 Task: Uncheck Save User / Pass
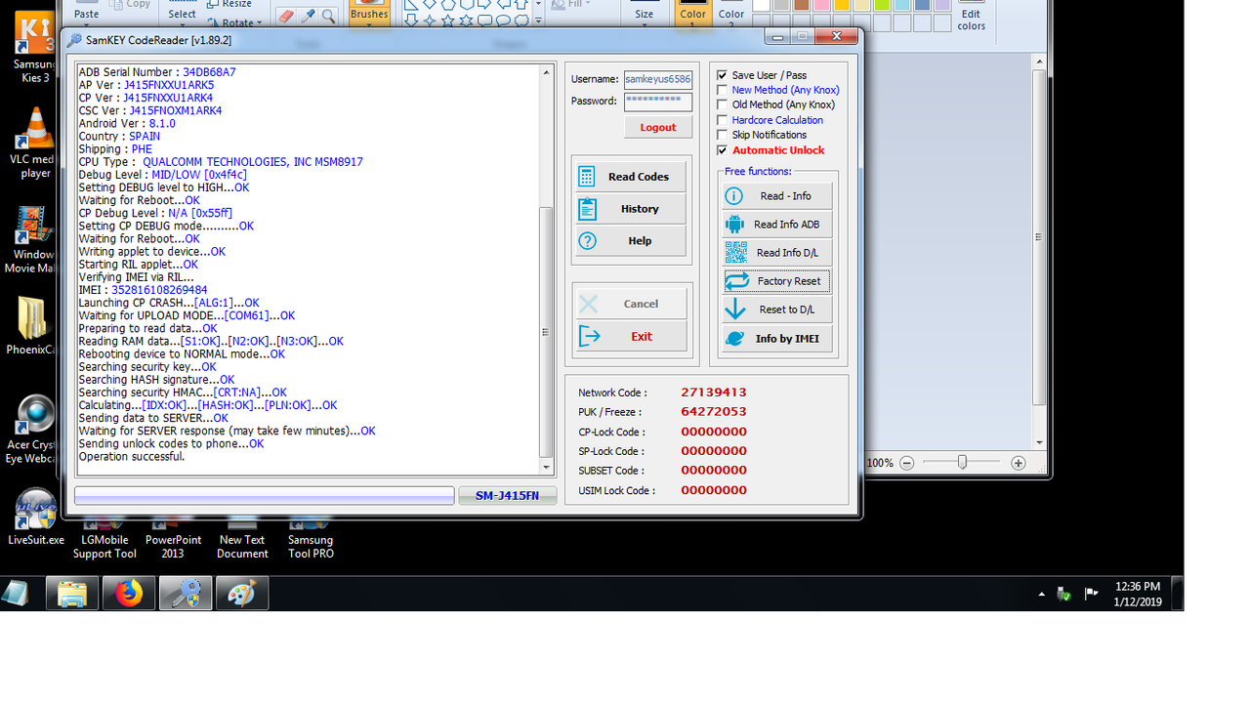(x=723, y=75)
